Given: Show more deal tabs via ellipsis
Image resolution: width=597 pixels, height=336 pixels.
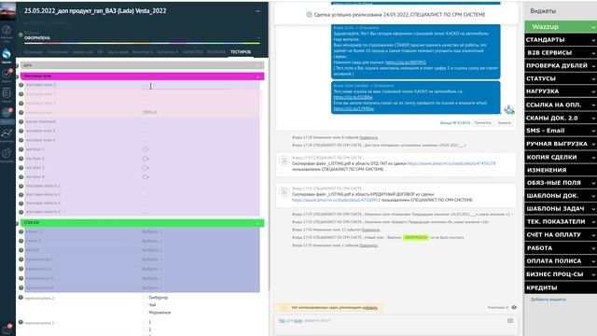Looking at the screenshot, I should [258, 52].
